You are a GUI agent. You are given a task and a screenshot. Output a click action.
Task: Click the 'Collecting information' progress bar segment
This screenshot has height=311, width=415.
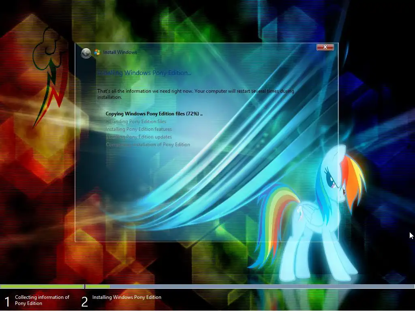[42, 286]
